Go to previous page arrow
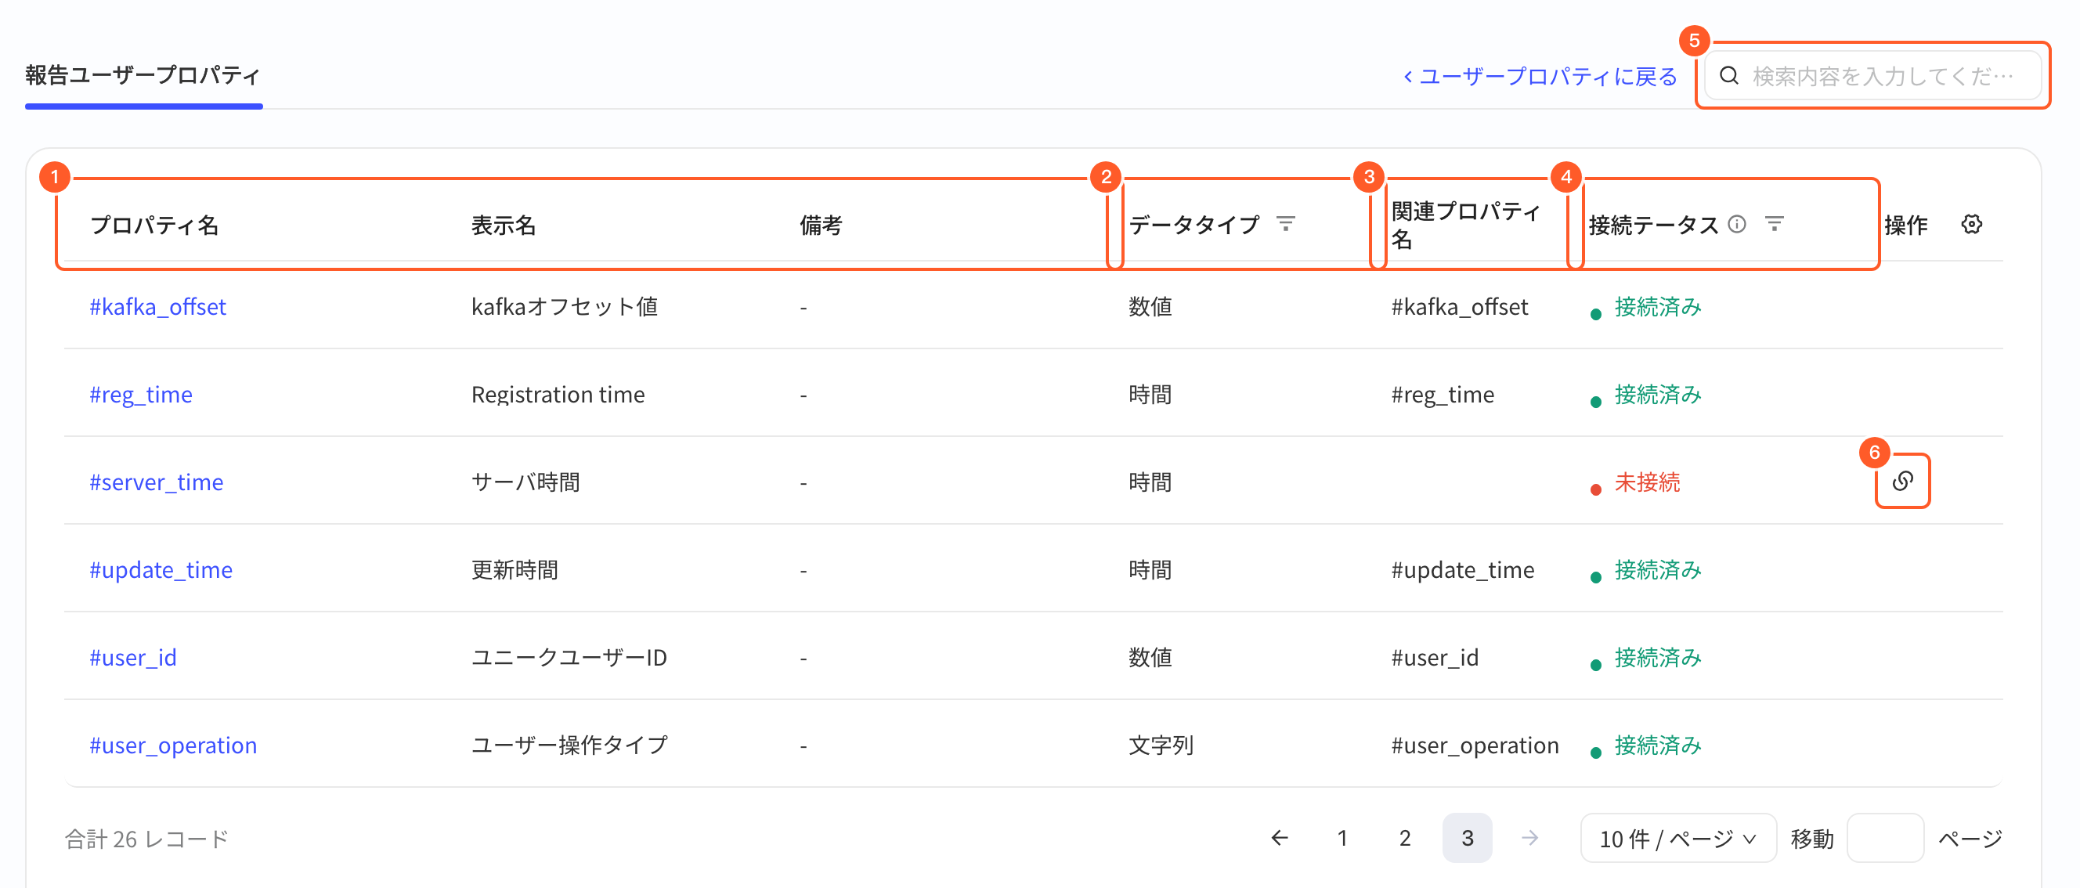Viewport: 2080px width, 888px height. click(1280, 838)
